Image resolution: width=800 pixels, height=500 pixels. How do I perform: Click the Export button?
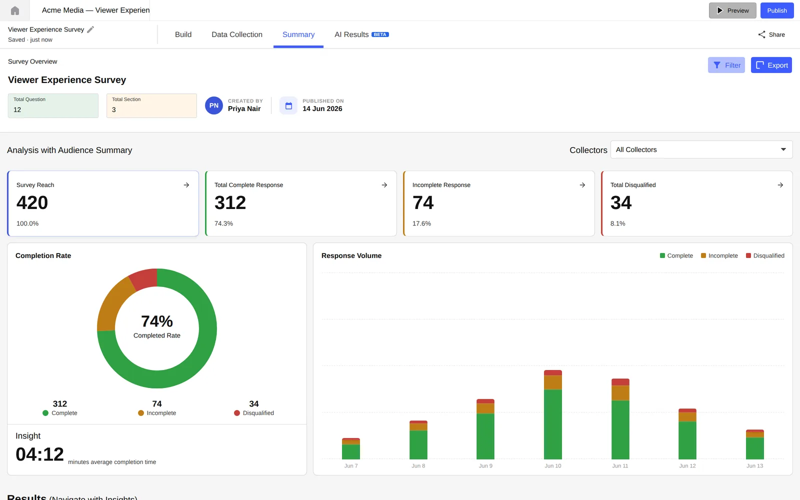click(771, 65)
